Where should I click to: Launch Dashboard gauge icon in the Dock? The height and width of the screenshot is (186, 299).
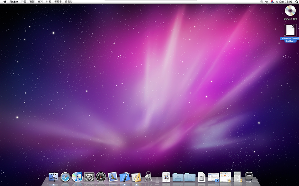pos(101,177)
